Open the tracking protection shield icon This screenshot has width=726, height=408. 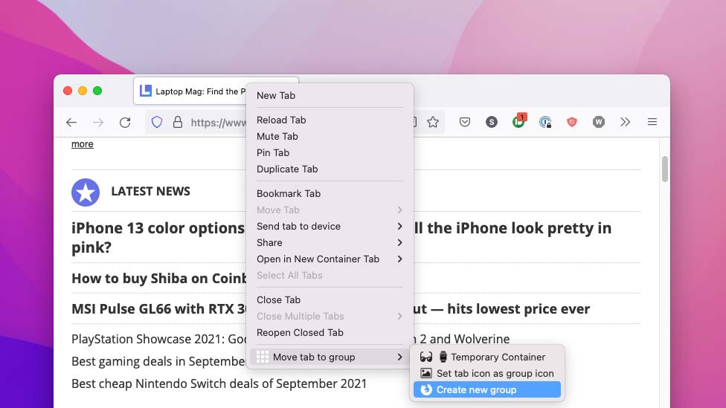click(157, 122)
